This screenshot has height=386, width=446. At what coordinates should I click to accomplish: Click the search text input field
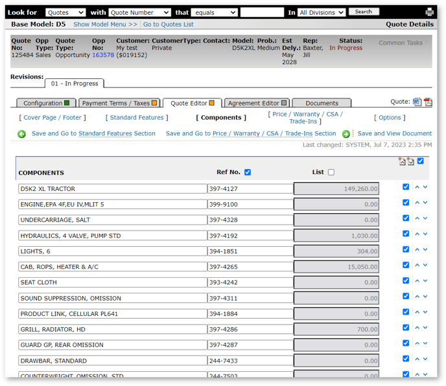[262, 12]
